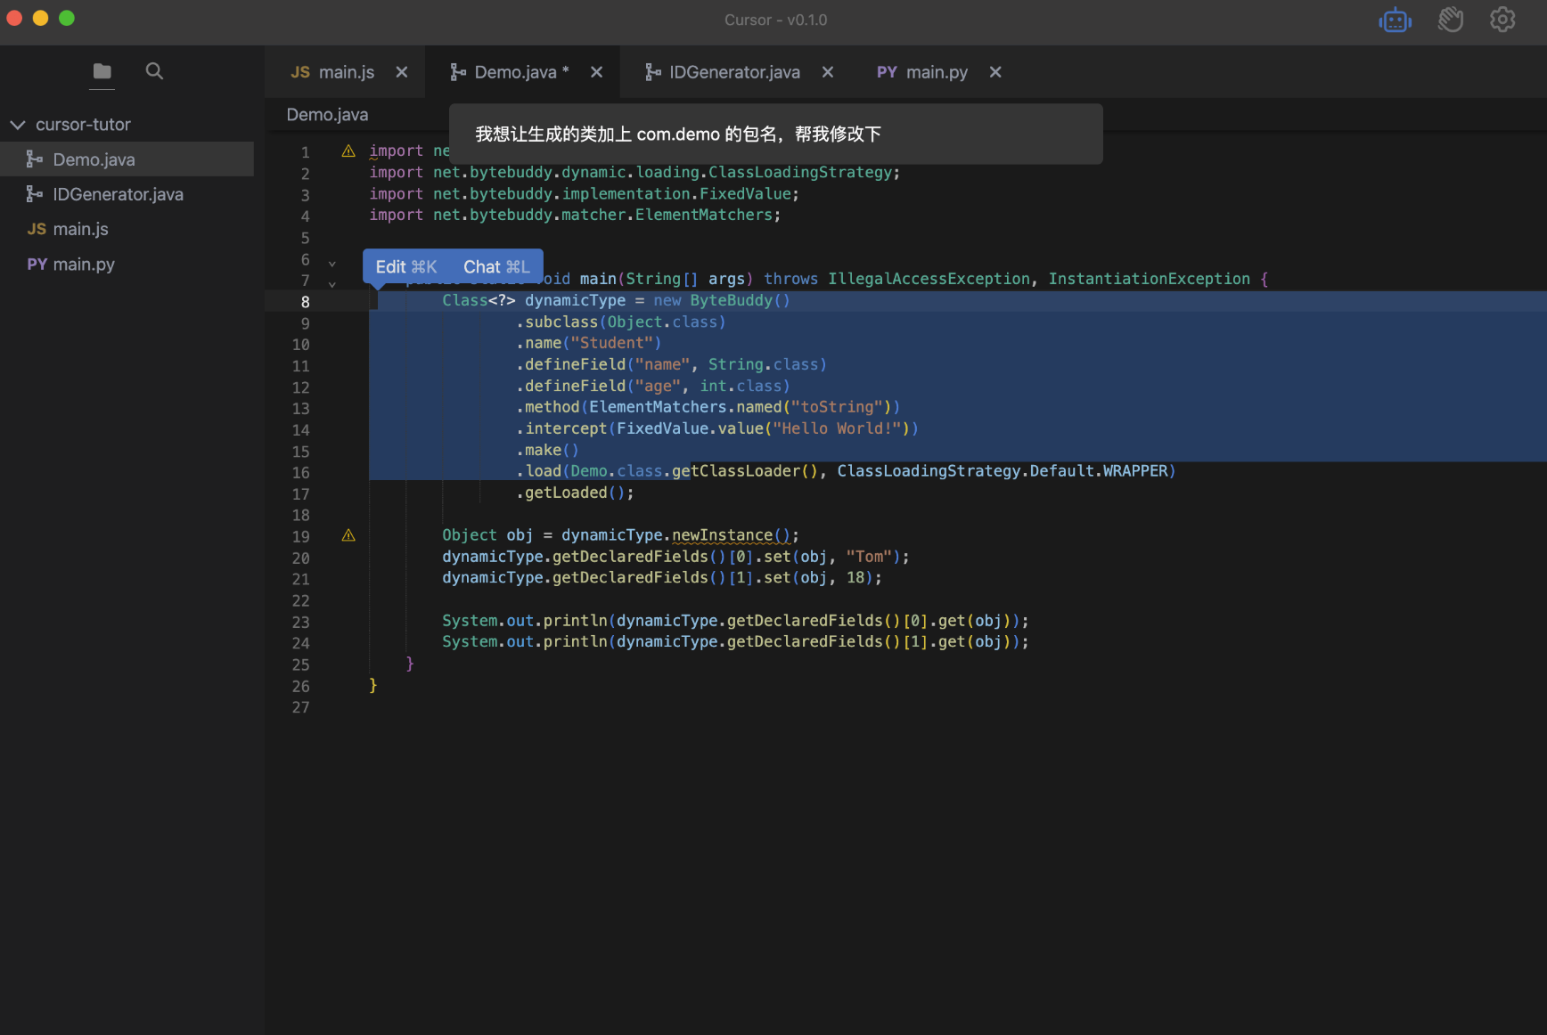Image resolution: width=1547 pixels, height=1035 pixels.
Task: Click the "Tom" string on line 20
Action: click(x=869, y=557)
